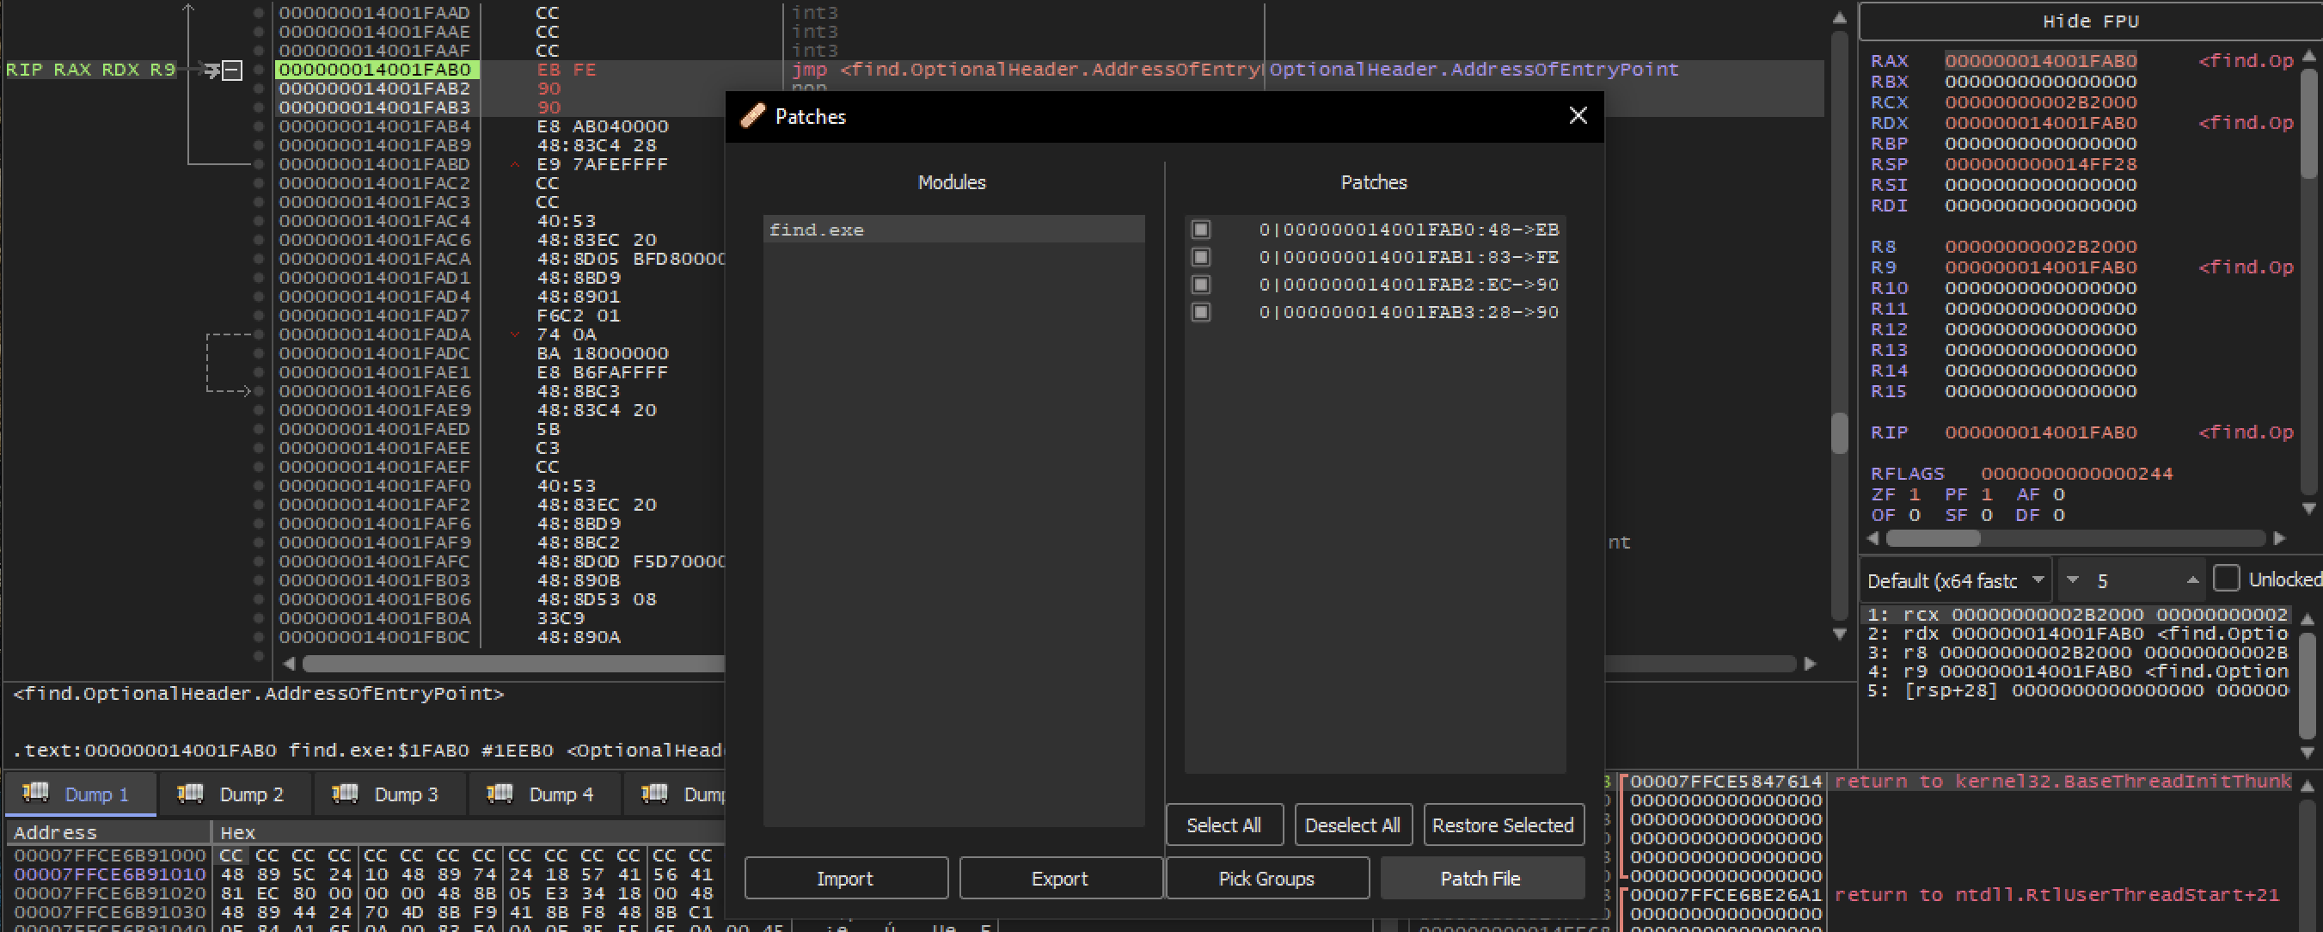
Task: Click the Deselect All button
Action: pos(1352,825)
